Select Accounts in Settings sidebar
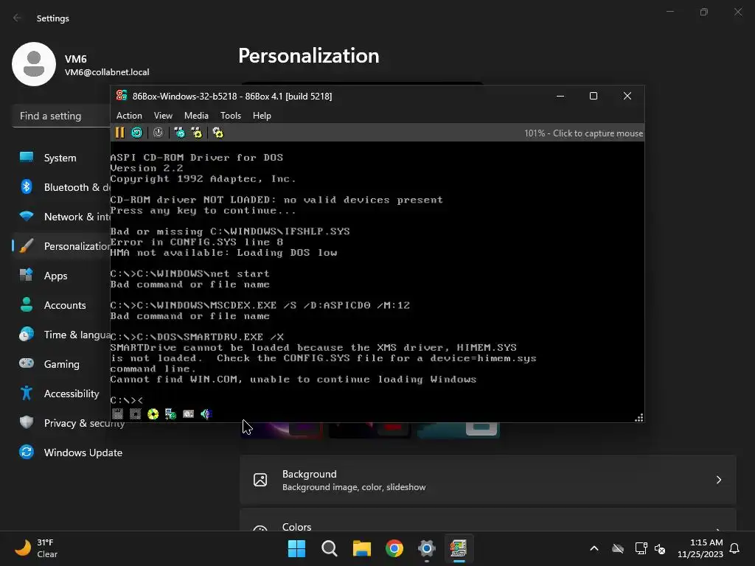This screenshot has width=755, height=566. [x=62, y=305]
